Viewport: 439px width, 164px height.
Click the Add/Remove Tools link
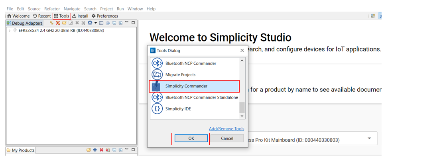pyautogui.click(x=226, y=128)
